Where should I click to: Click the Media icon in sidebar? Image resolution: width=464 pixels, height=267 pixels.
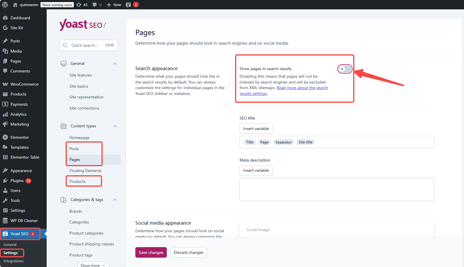tap(5, 51)
